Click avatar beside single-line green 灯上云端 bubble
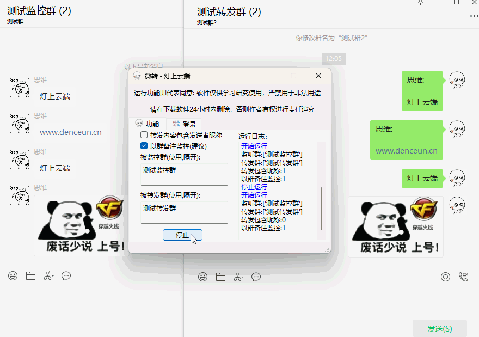 (457, 178)
